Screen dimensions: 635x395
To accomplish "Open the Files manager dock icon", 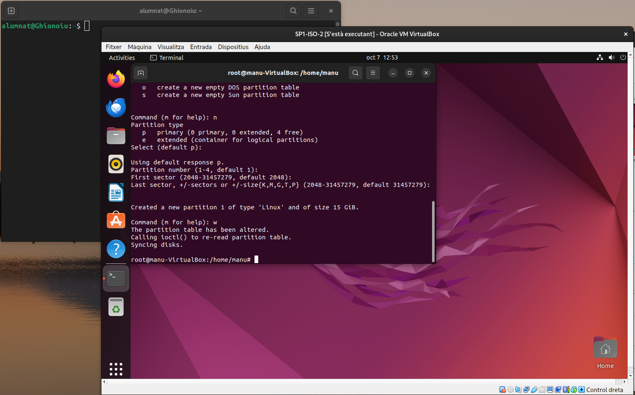I will point(116,136).
